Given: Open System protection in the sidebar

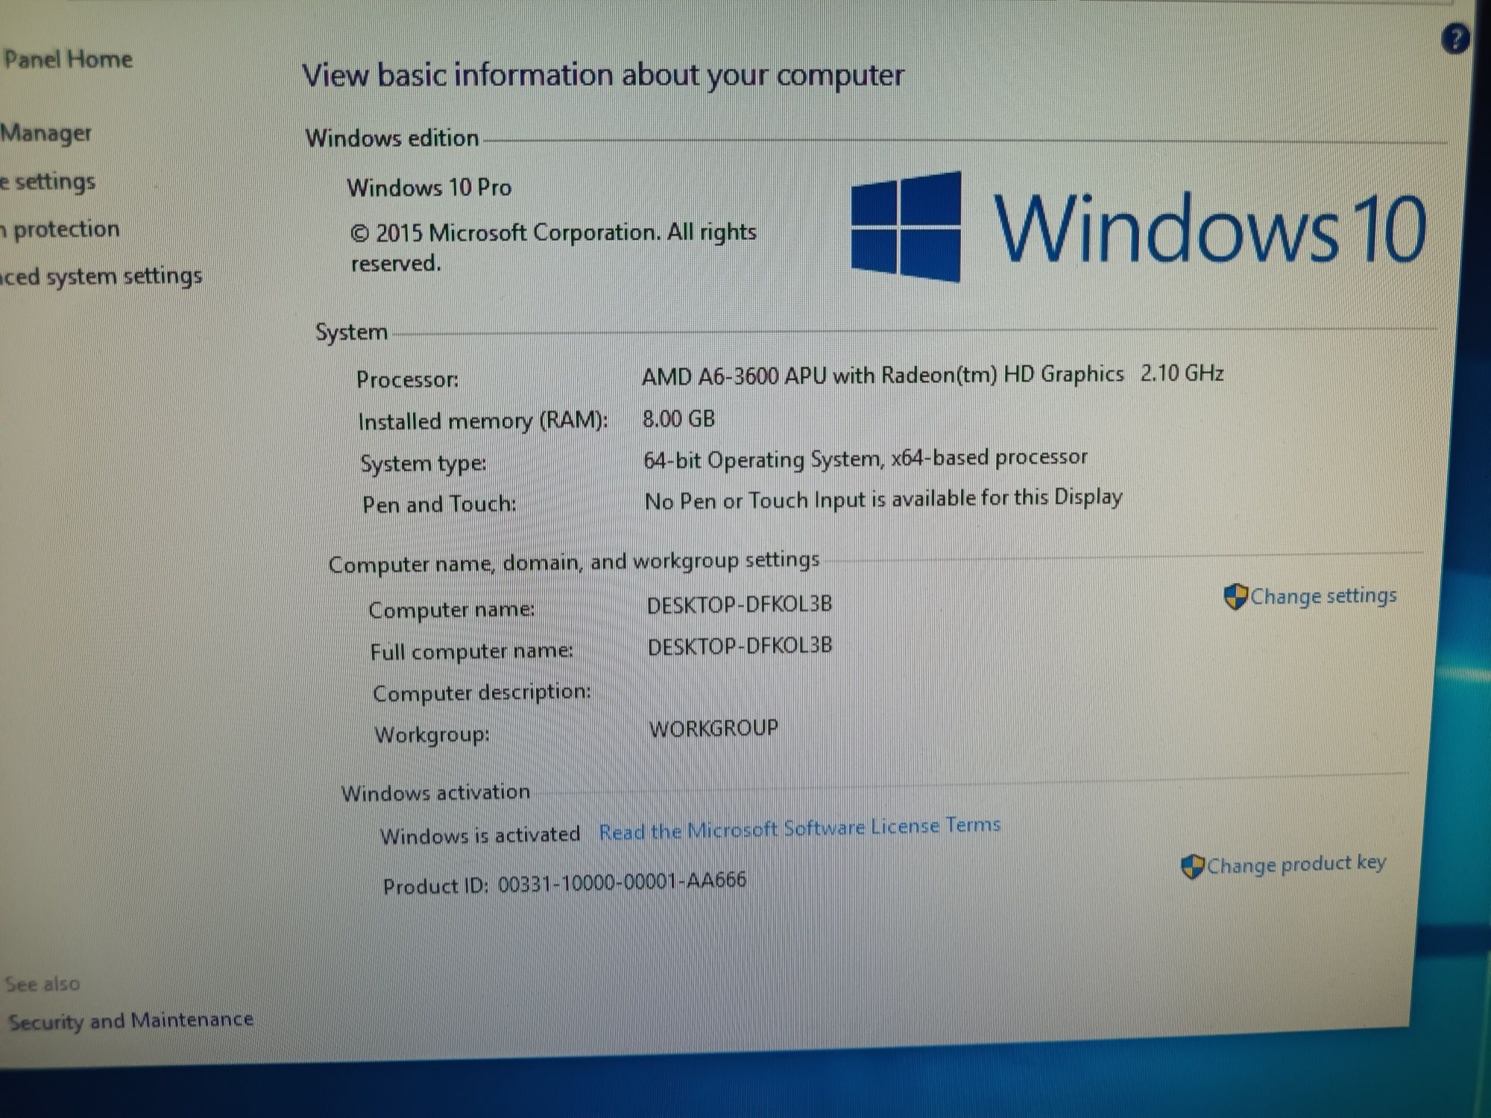Looking at the screenshot, I should pos(60,230).
